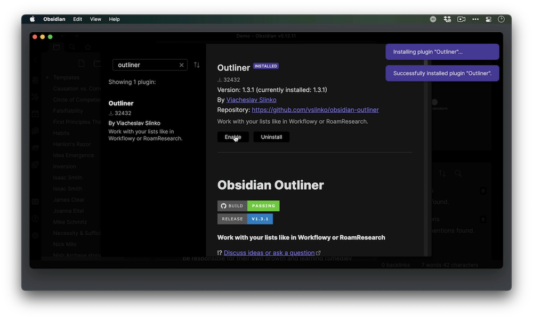The width and height of the screenshot is (533, 319).
Task: Open the Falsifiability note
Action: pyautogui.click(x=68, y=111)
